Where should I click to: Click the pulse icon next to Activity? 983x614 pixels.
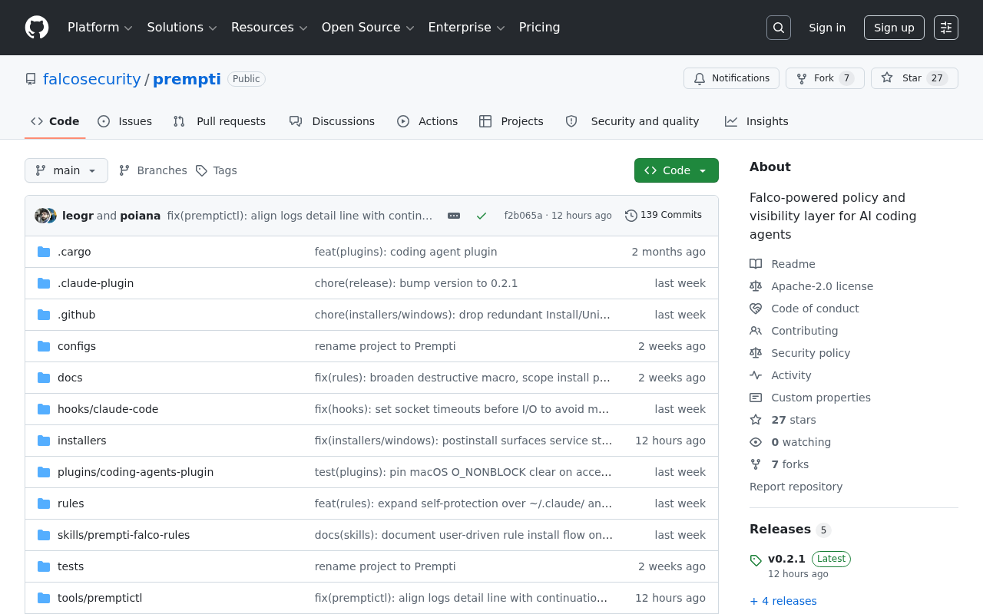[756, 375]
